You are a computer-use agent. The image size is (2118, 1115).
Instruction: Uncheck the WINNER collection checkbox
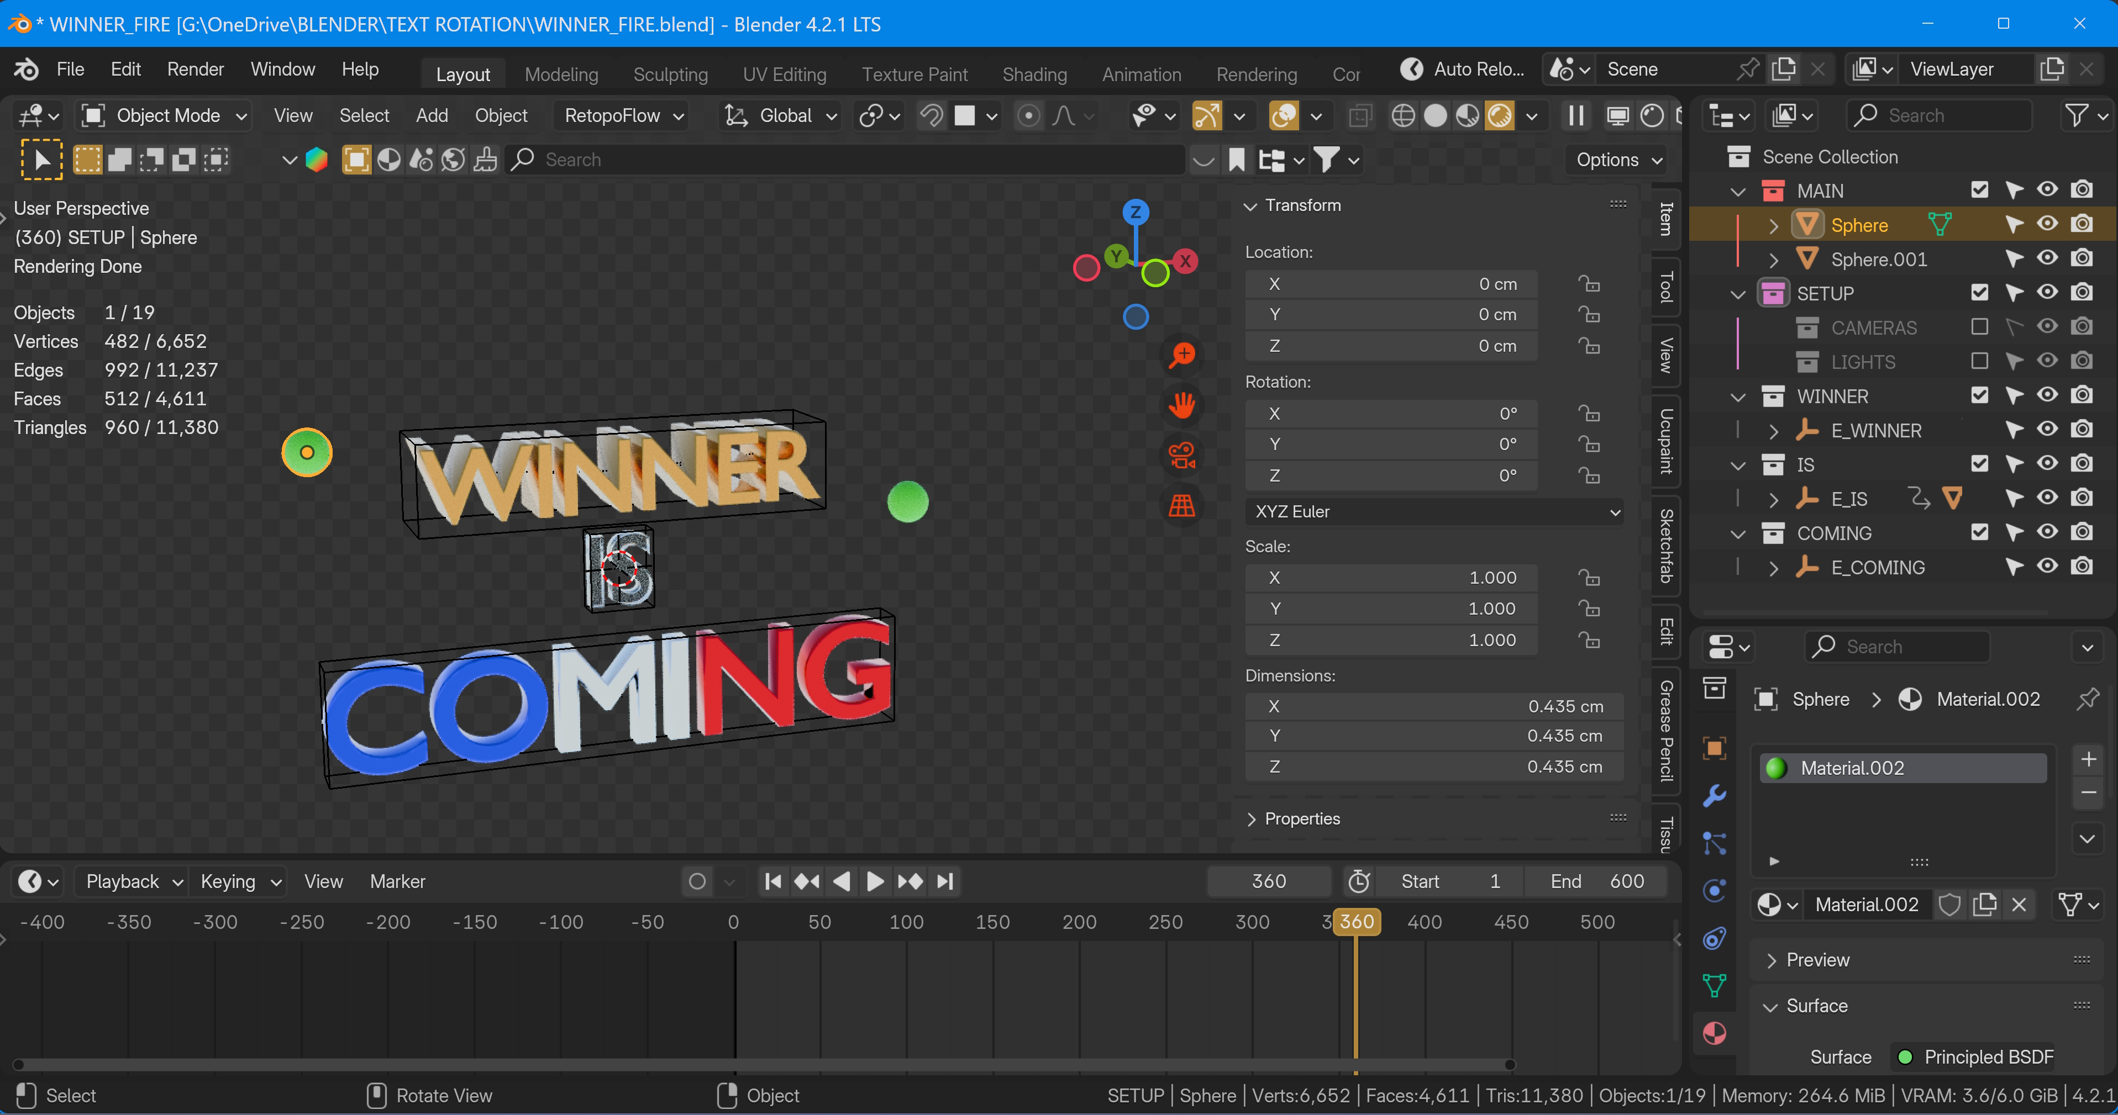coord(1979,396)
